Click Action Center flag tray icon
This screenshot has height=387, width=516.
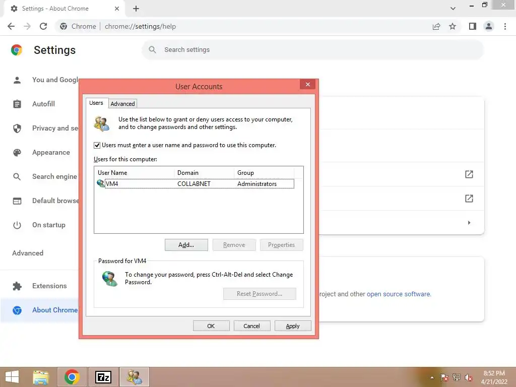click(444, 377)
